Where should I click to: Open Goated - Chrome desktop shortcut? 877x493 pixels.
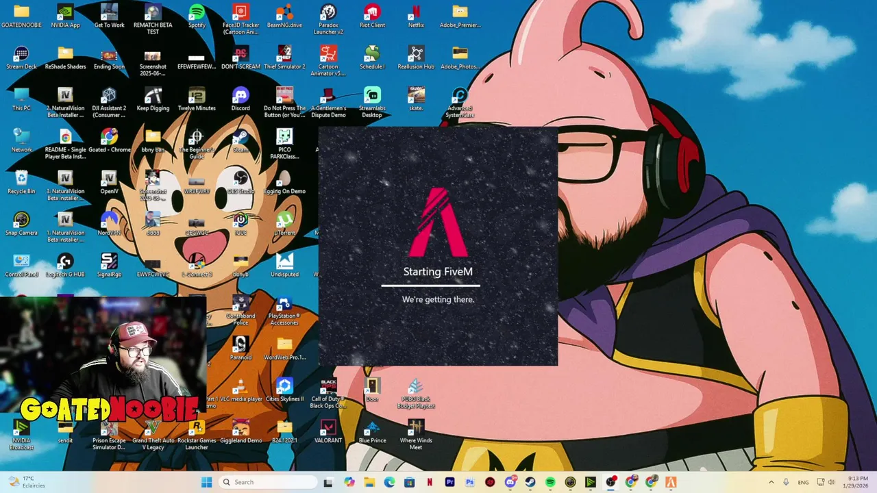109,140
